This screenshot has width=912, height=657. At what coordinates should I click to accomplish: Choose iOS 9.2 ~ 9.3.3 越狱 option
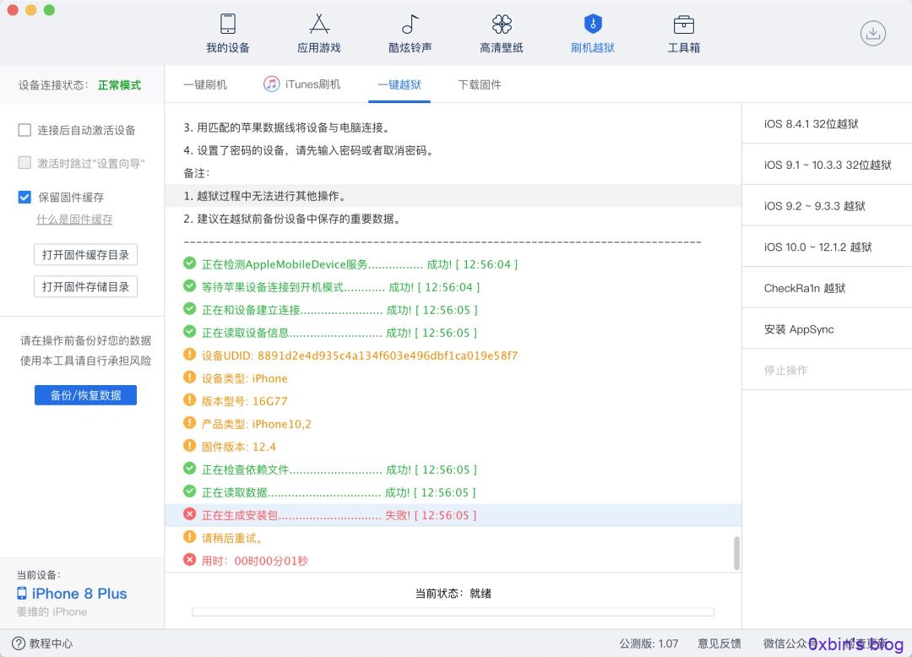click(827, 206)
